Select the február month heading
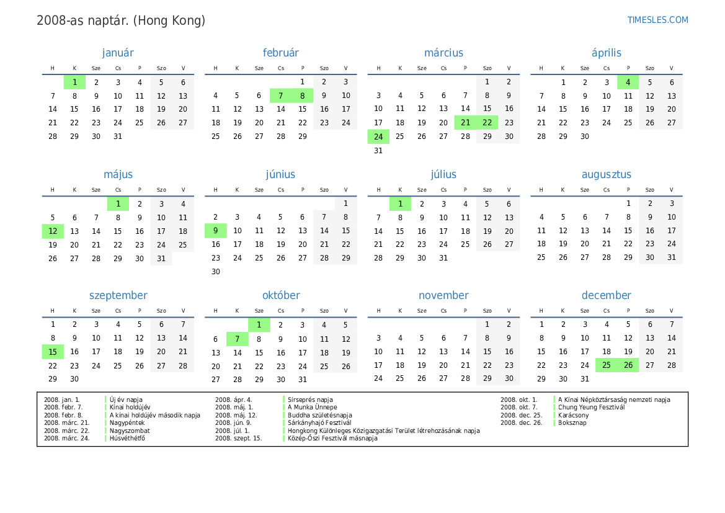The height and width of the screenshot is (513, 725). point(281,53)
